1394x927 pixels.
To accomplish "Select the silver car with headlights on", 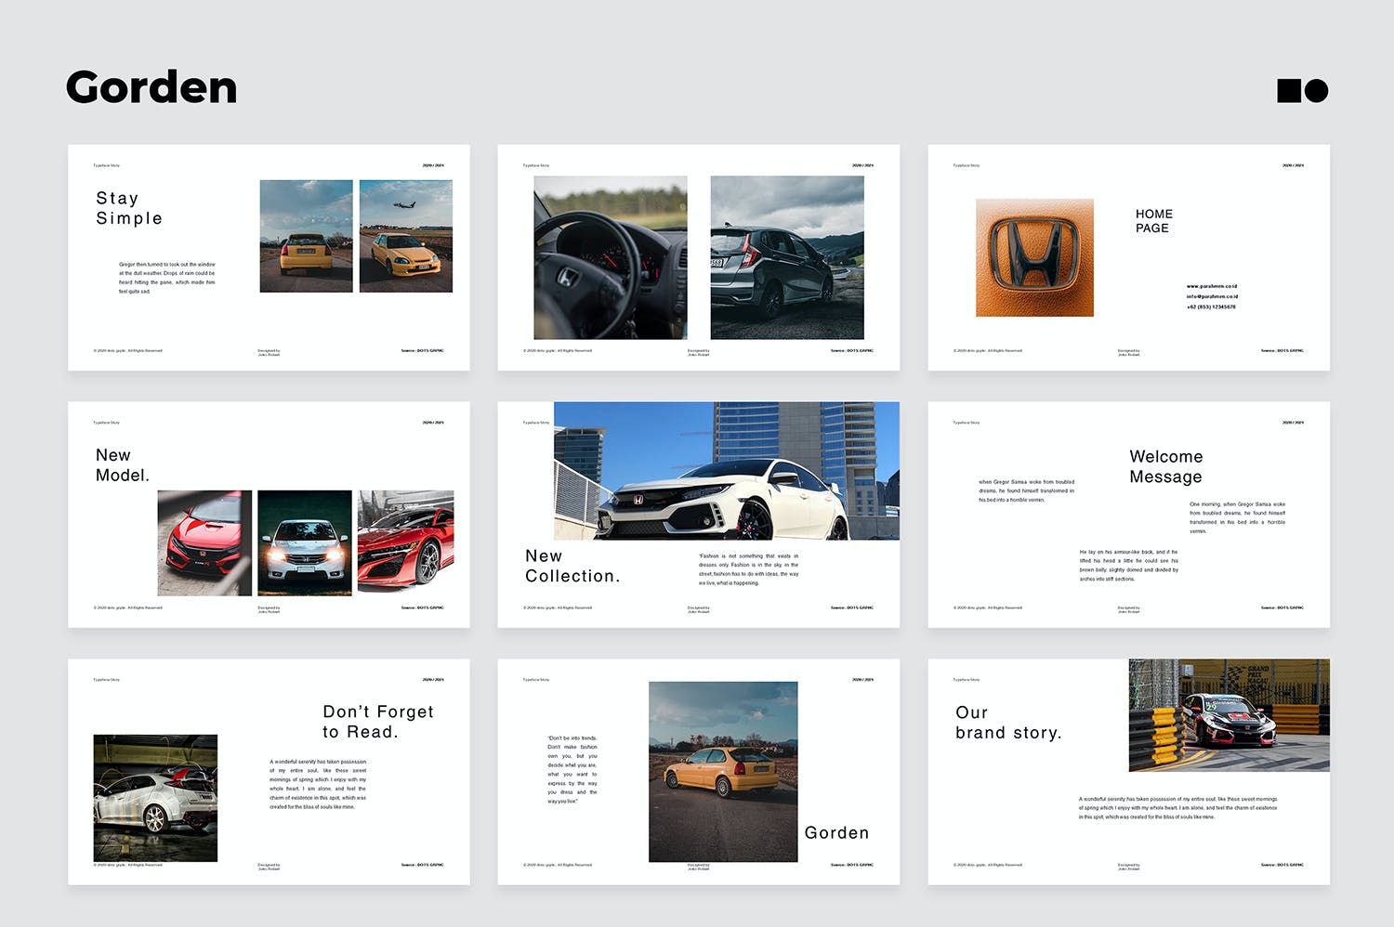I will (x=304, y=542).
